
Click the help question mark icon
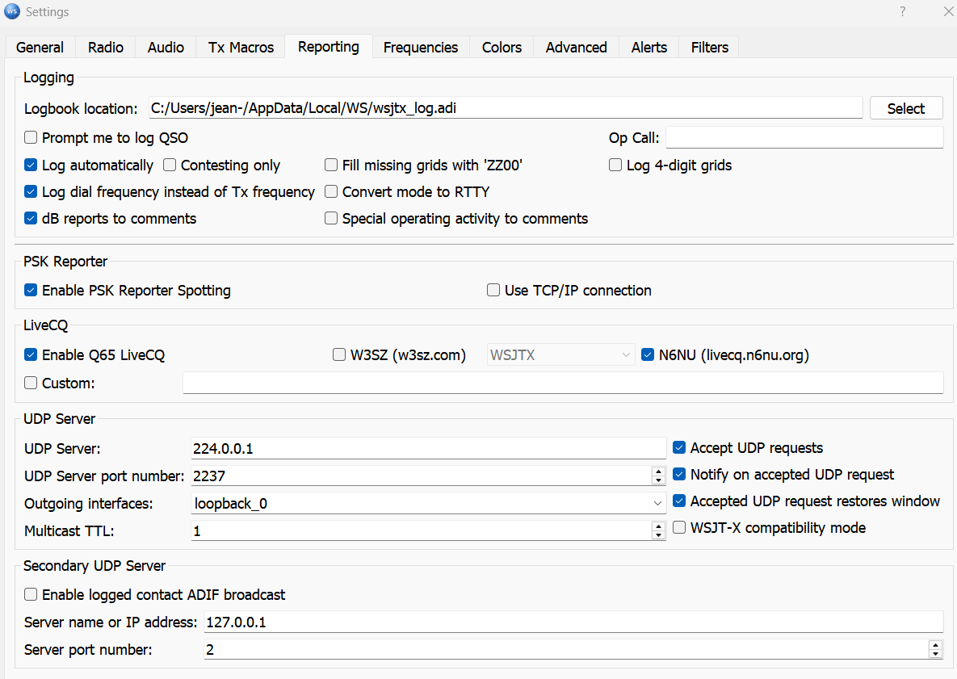902,11
